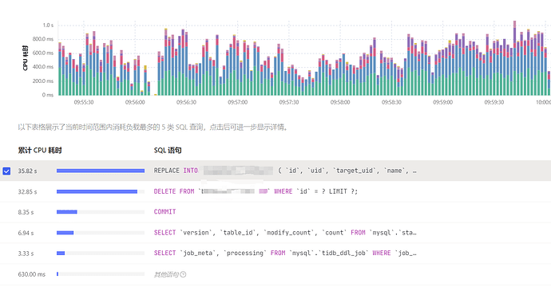Click the tallest chart bar near 09:59:40

pyautogui.click(x=514, y=58)
